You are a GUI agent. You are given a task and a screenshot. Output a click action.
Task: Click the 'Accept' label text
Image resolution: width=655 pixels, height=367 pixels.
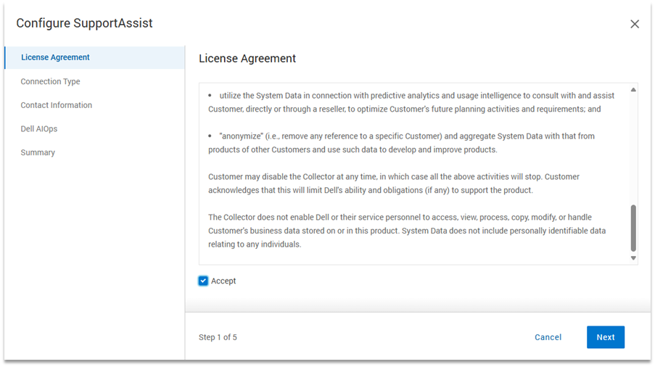click(x=223, y=281)
